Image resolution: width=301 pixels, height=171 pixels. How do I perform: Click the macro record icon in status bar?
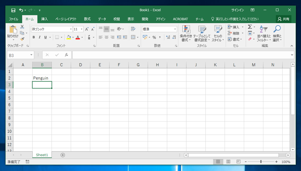(x=27, y=162)
